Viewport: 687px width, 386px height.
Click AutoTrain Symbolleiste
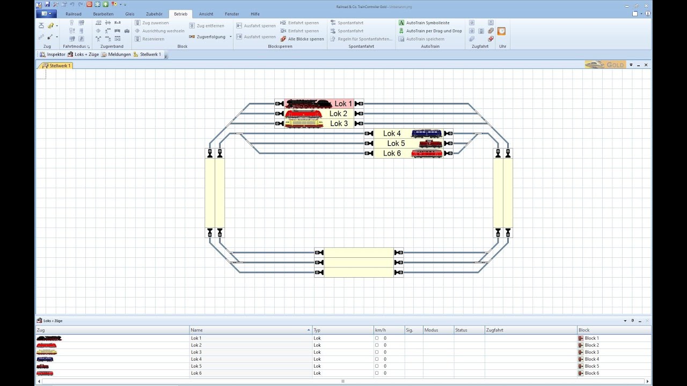(x=424, y=23)
